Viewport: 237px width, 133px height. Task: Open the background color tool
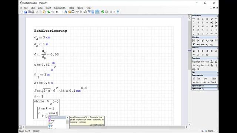pyautogui.click(x=69, y=12)
